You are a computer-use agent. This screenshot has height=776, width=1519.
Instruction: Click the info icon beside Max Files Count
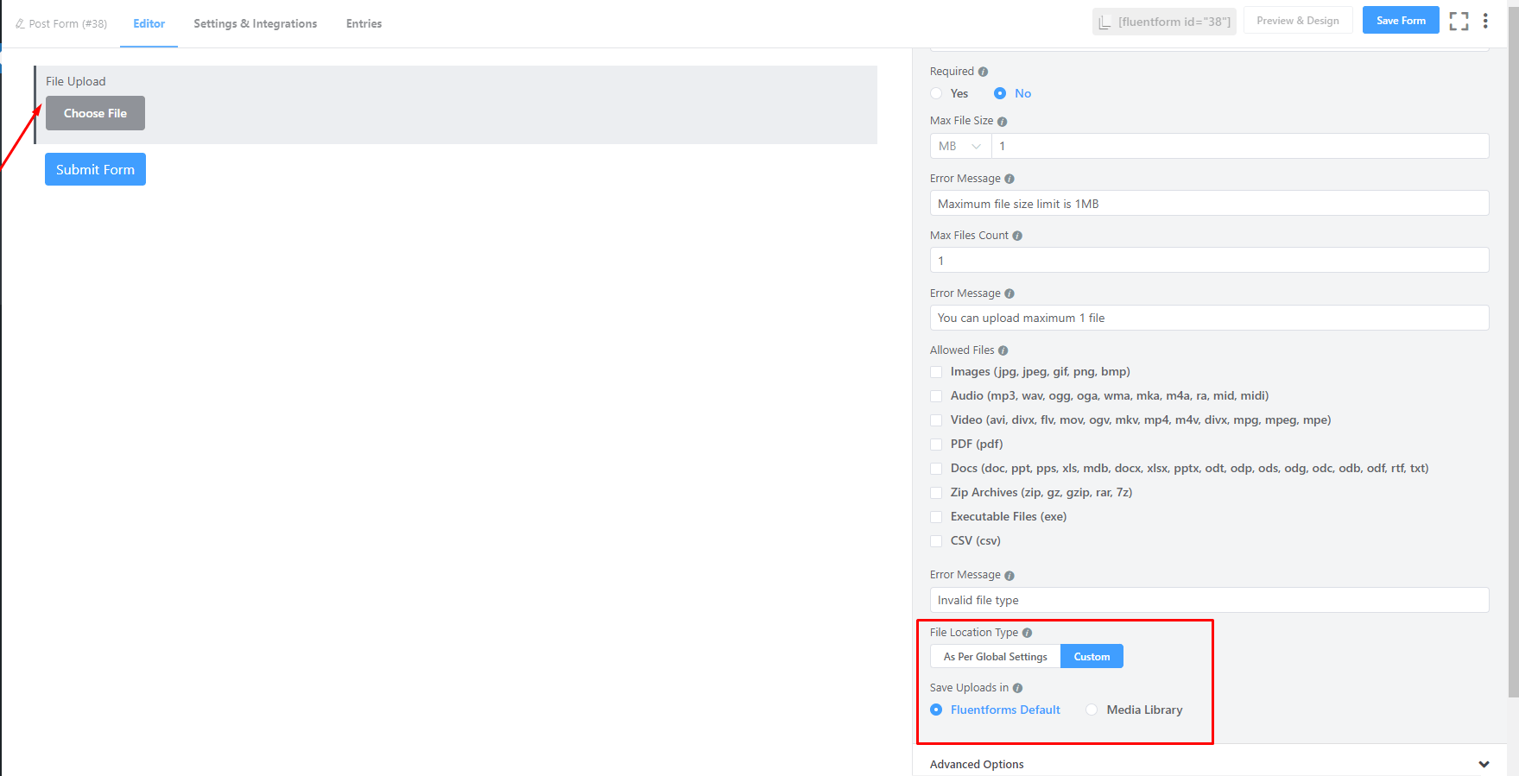1017,236
